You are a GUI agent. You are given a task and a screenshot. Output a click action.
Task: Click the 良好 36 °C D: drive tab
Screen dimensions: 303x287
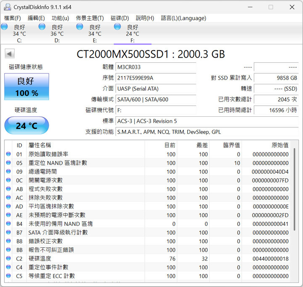click(x=57, y=33)
